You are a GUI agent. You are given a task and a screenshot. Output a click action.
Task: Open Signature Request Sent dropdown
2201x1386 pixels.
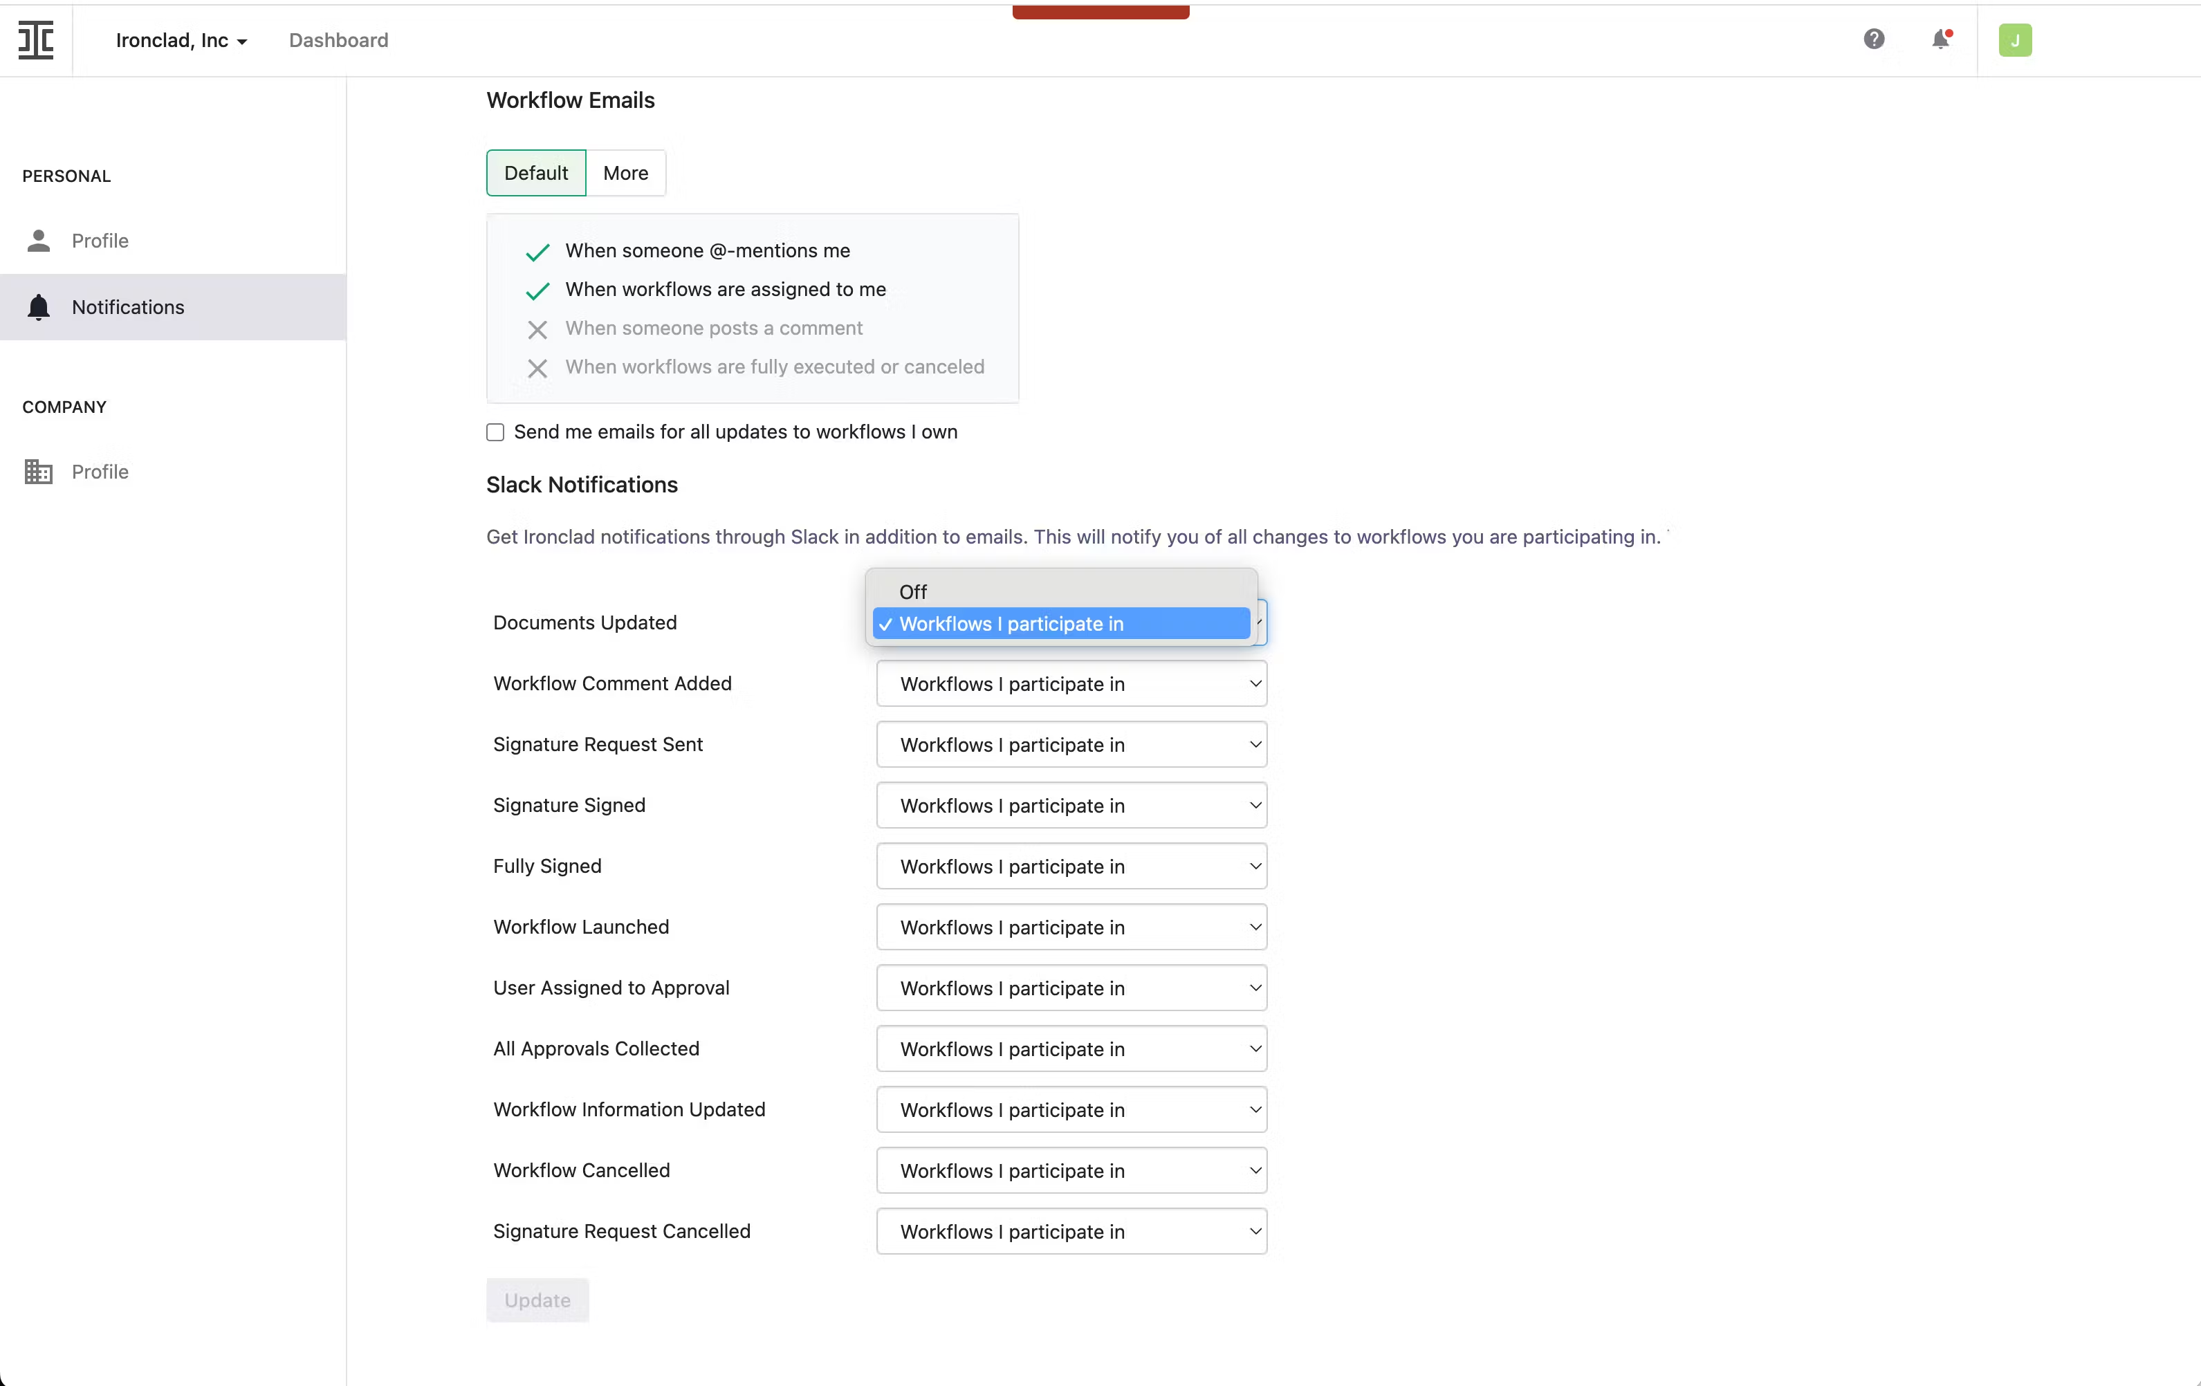tap(1071, 745)
